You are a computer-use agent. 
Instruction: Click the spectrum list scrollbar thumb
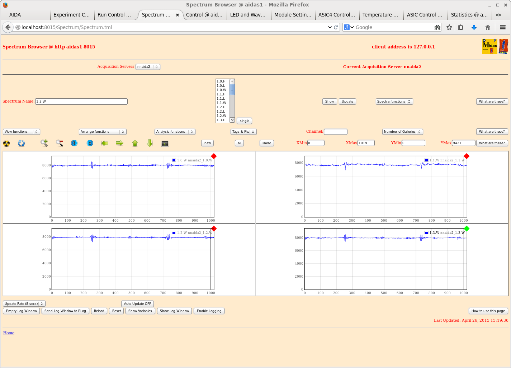[232, 89]
